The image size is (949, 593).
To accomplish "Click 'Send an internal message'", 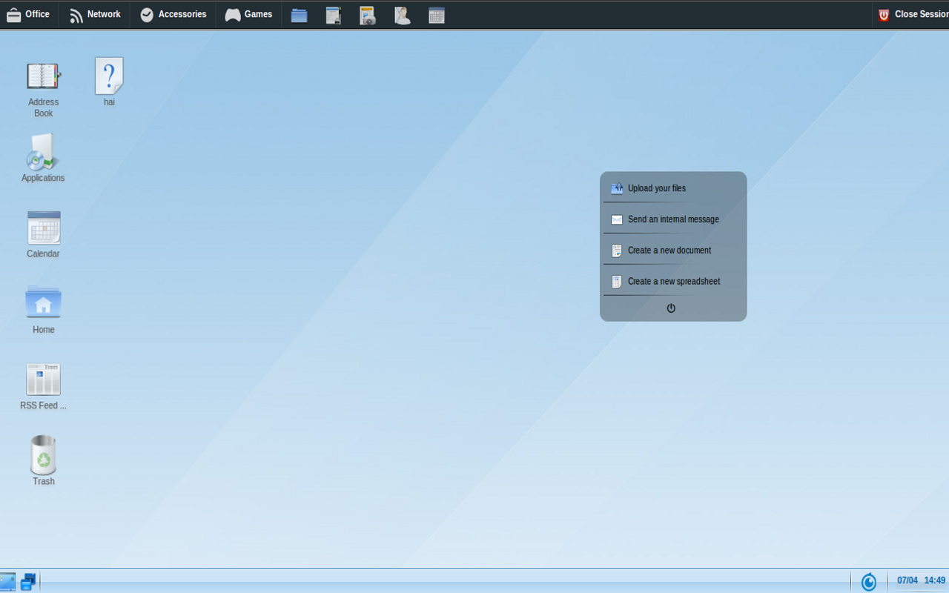I will (x=673, y=219).
